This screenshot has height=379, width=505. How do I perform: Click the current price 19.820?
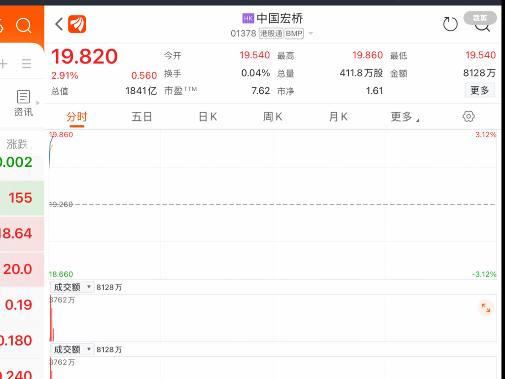coord(84,56)
